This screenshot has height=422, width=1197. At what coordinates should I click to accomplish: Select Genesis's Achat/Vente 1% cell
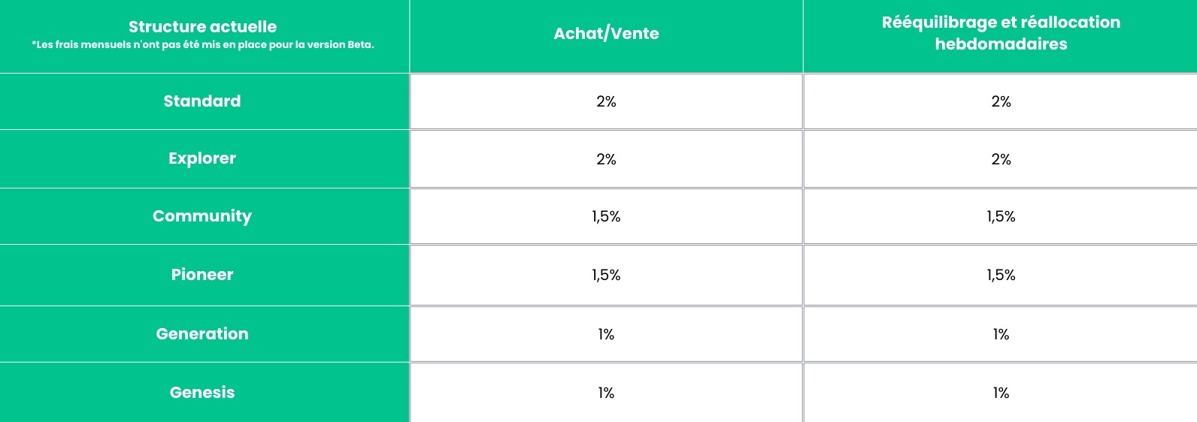coord(606,393)
